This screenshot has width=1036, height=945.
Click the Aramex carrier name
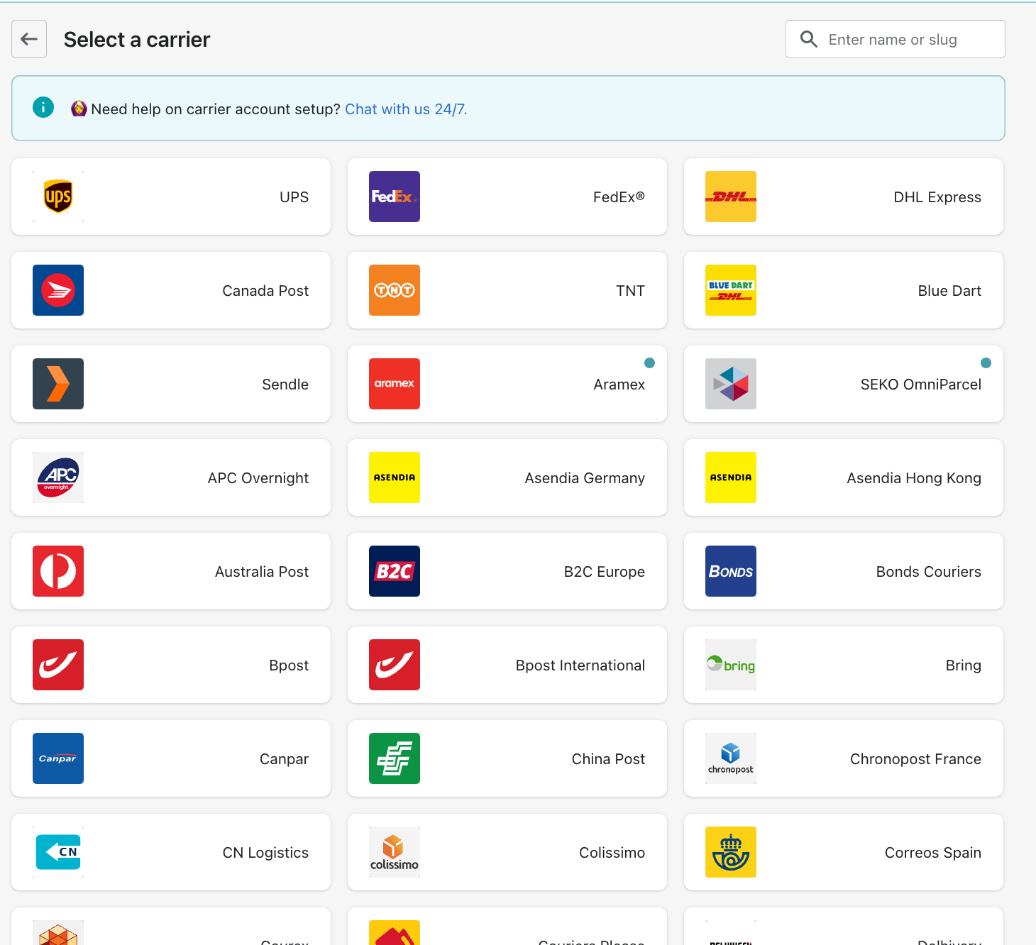pyautogui.click(x=619, y=385)
